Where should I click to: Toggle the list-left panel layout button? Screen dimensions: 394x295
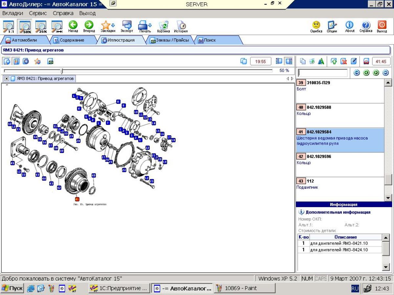pyautogui.click(x=279, y=61)
